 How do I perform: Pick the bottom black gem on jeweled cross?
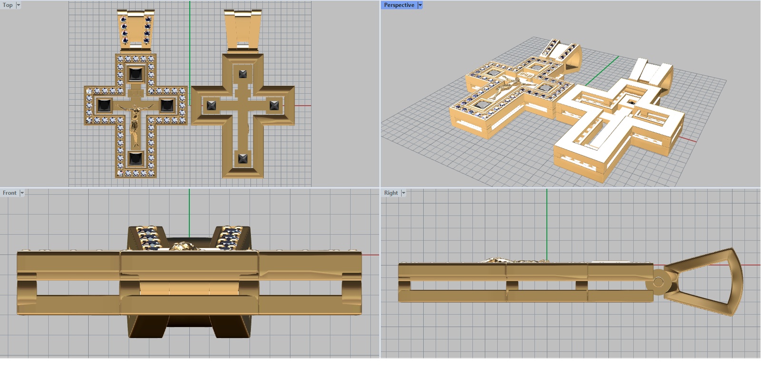[136, 158]
